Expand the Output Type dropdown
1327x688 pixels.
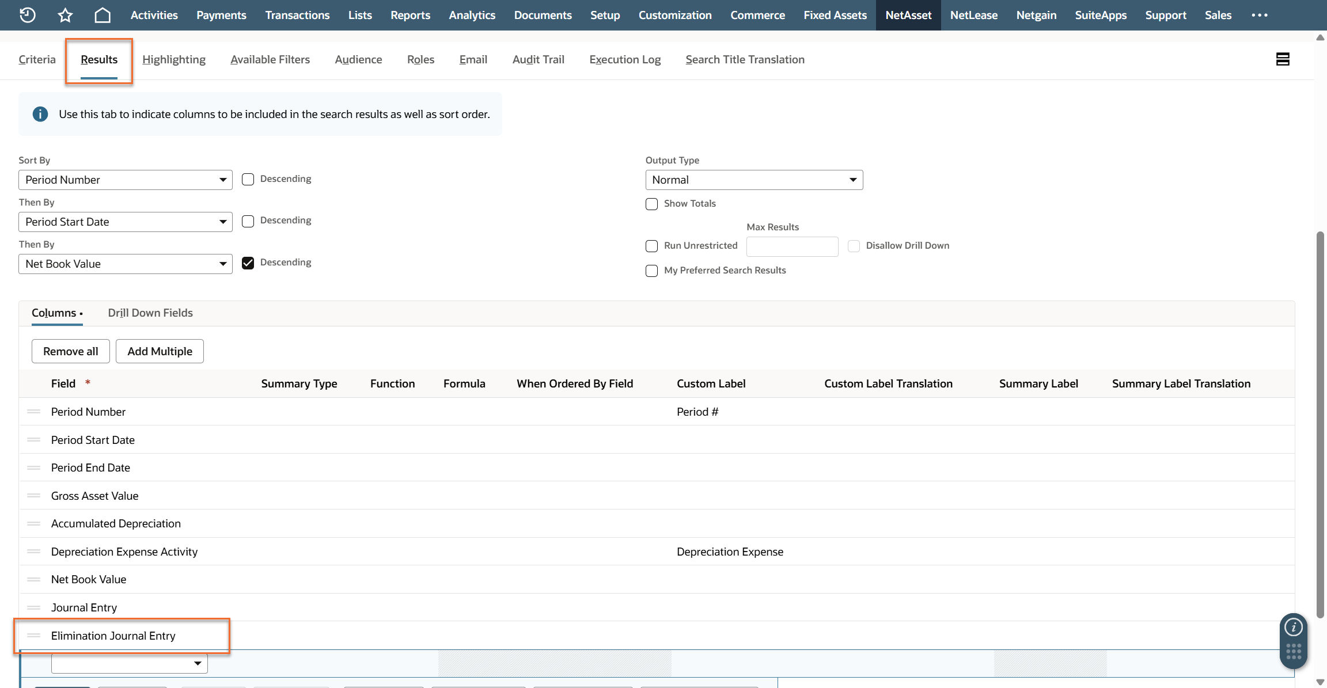pyautogui.click(x=753, y=180)
